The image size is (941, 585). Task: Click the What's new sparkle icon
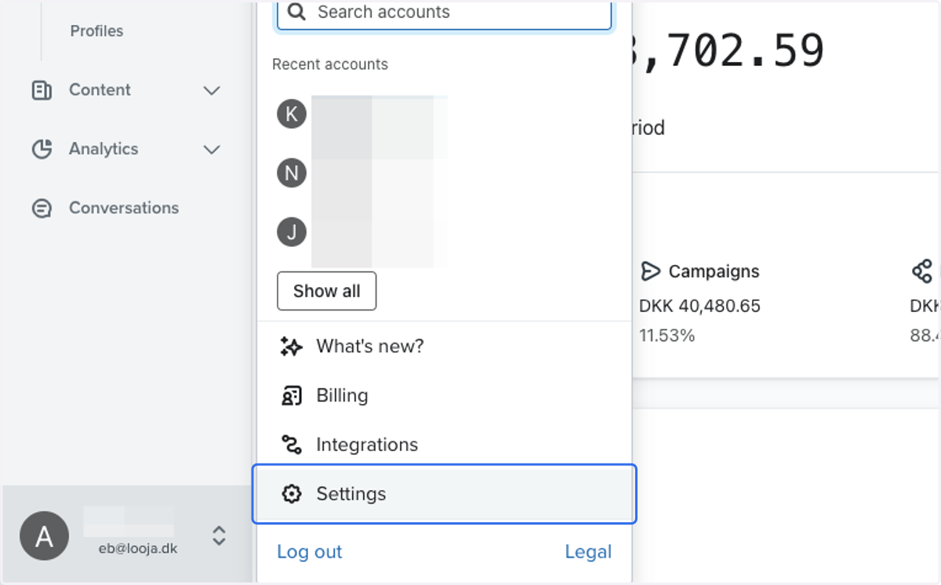click(291, 347)
